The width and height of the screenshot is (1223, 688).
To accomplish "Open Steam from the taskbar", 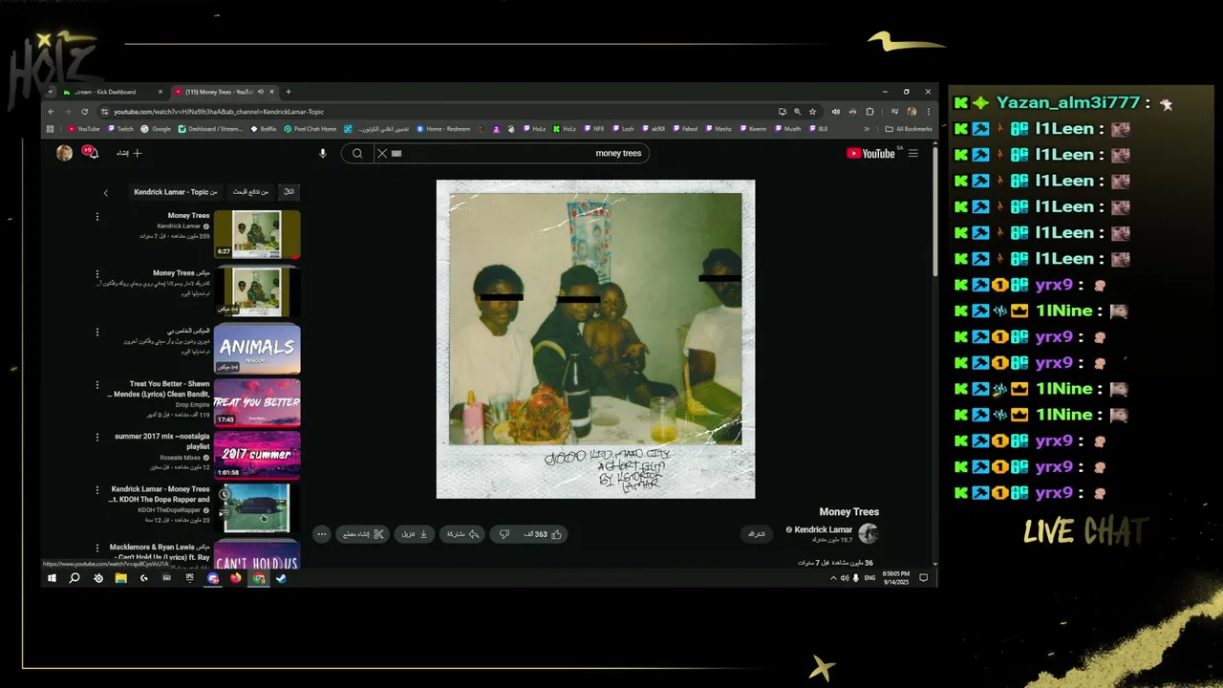I will point(282,578).
